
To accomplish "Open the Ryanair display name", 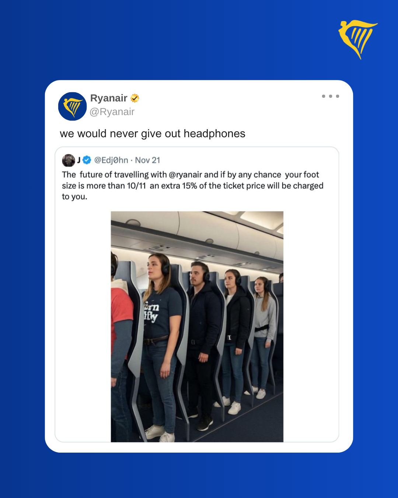I will pyautogui.click(x=109, y=98).
